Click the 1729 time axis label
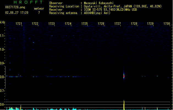Screen dimensions: 173x110 click(x=150, y=24)
